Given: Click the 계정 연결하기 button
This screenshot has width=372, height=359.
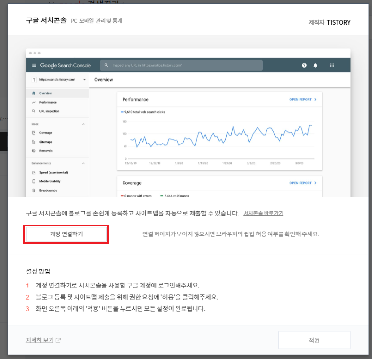Looking at the screenshot, I should pyautogui.click(x=67, y=234).
